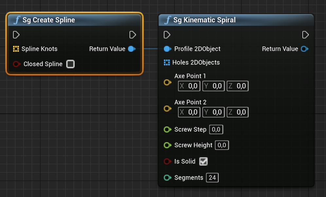Click the Screw Step label

pyautogui.click(x=190, y=130)
